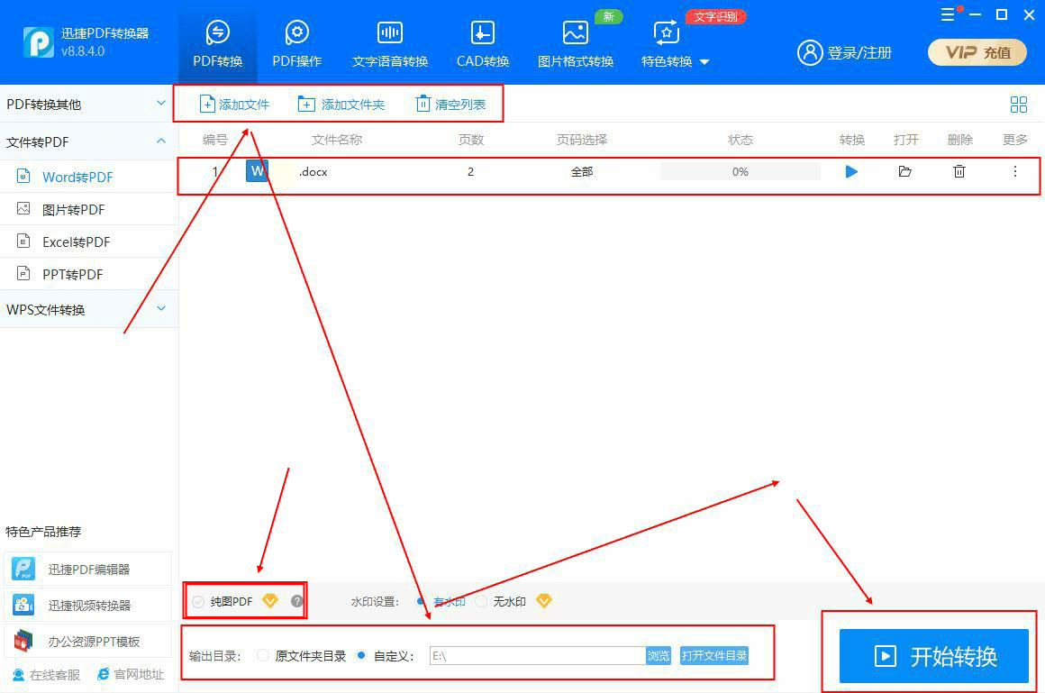Image resolution: width=1045 pixels, height=693 pixels.
Task: Select Excel转PDF in the sidebar
Action: [x=76, y=242]
